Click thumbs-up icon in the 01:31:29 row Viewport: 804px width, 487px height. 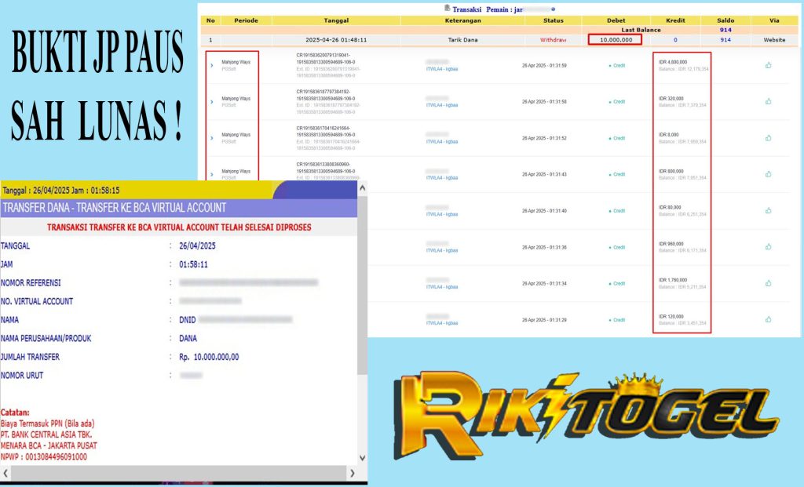[768, 319]
